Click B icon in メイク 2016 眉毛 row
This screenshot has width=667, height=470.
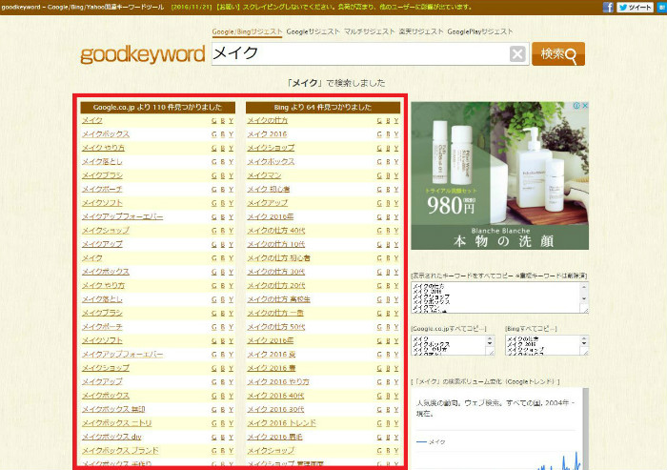point(388,438)
